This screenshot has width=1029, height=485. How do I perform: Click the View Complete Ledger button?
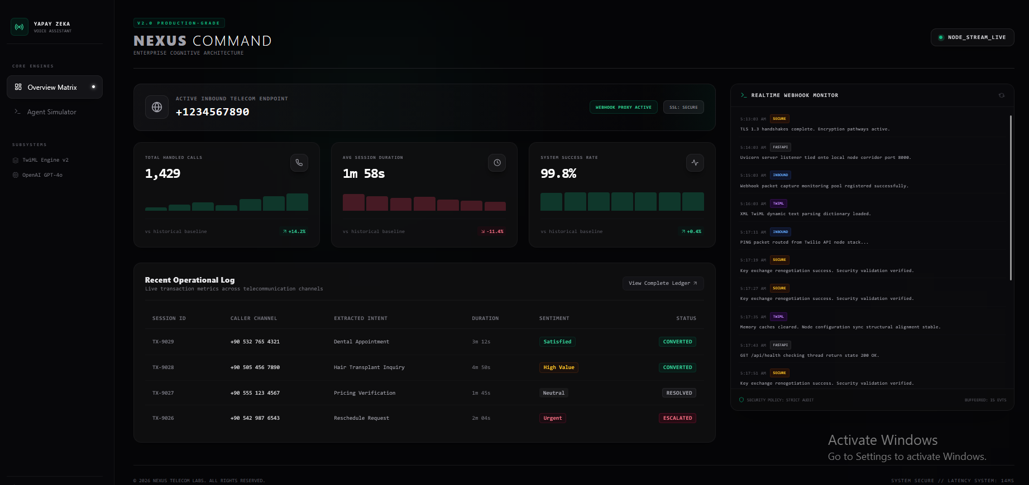[x=663, y=283]
